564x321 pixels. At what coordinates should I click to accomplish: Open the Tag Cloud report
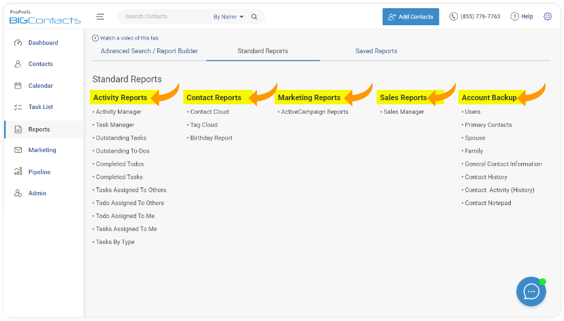click(x=204, y=125)
